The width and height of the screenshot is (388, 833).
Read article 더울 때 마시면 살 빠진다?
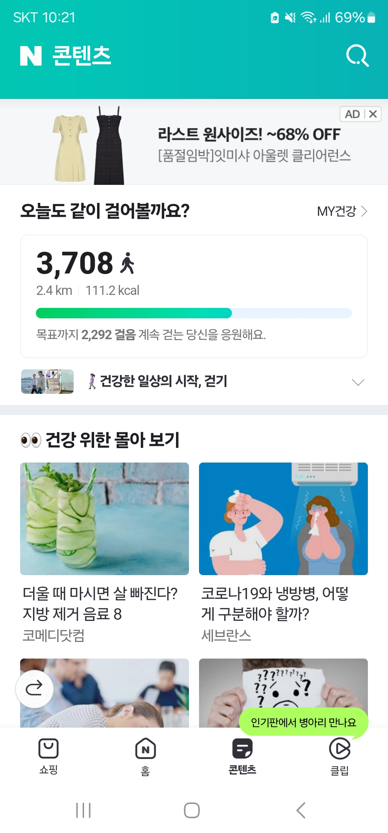[100, 604]
